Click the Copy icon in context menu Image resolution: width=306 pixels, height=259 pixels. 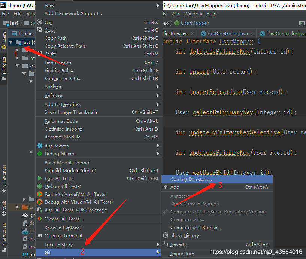40,30
